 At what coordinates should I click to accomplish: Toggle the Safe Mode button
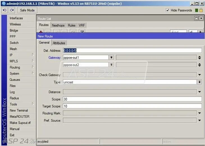coord(28,10)
